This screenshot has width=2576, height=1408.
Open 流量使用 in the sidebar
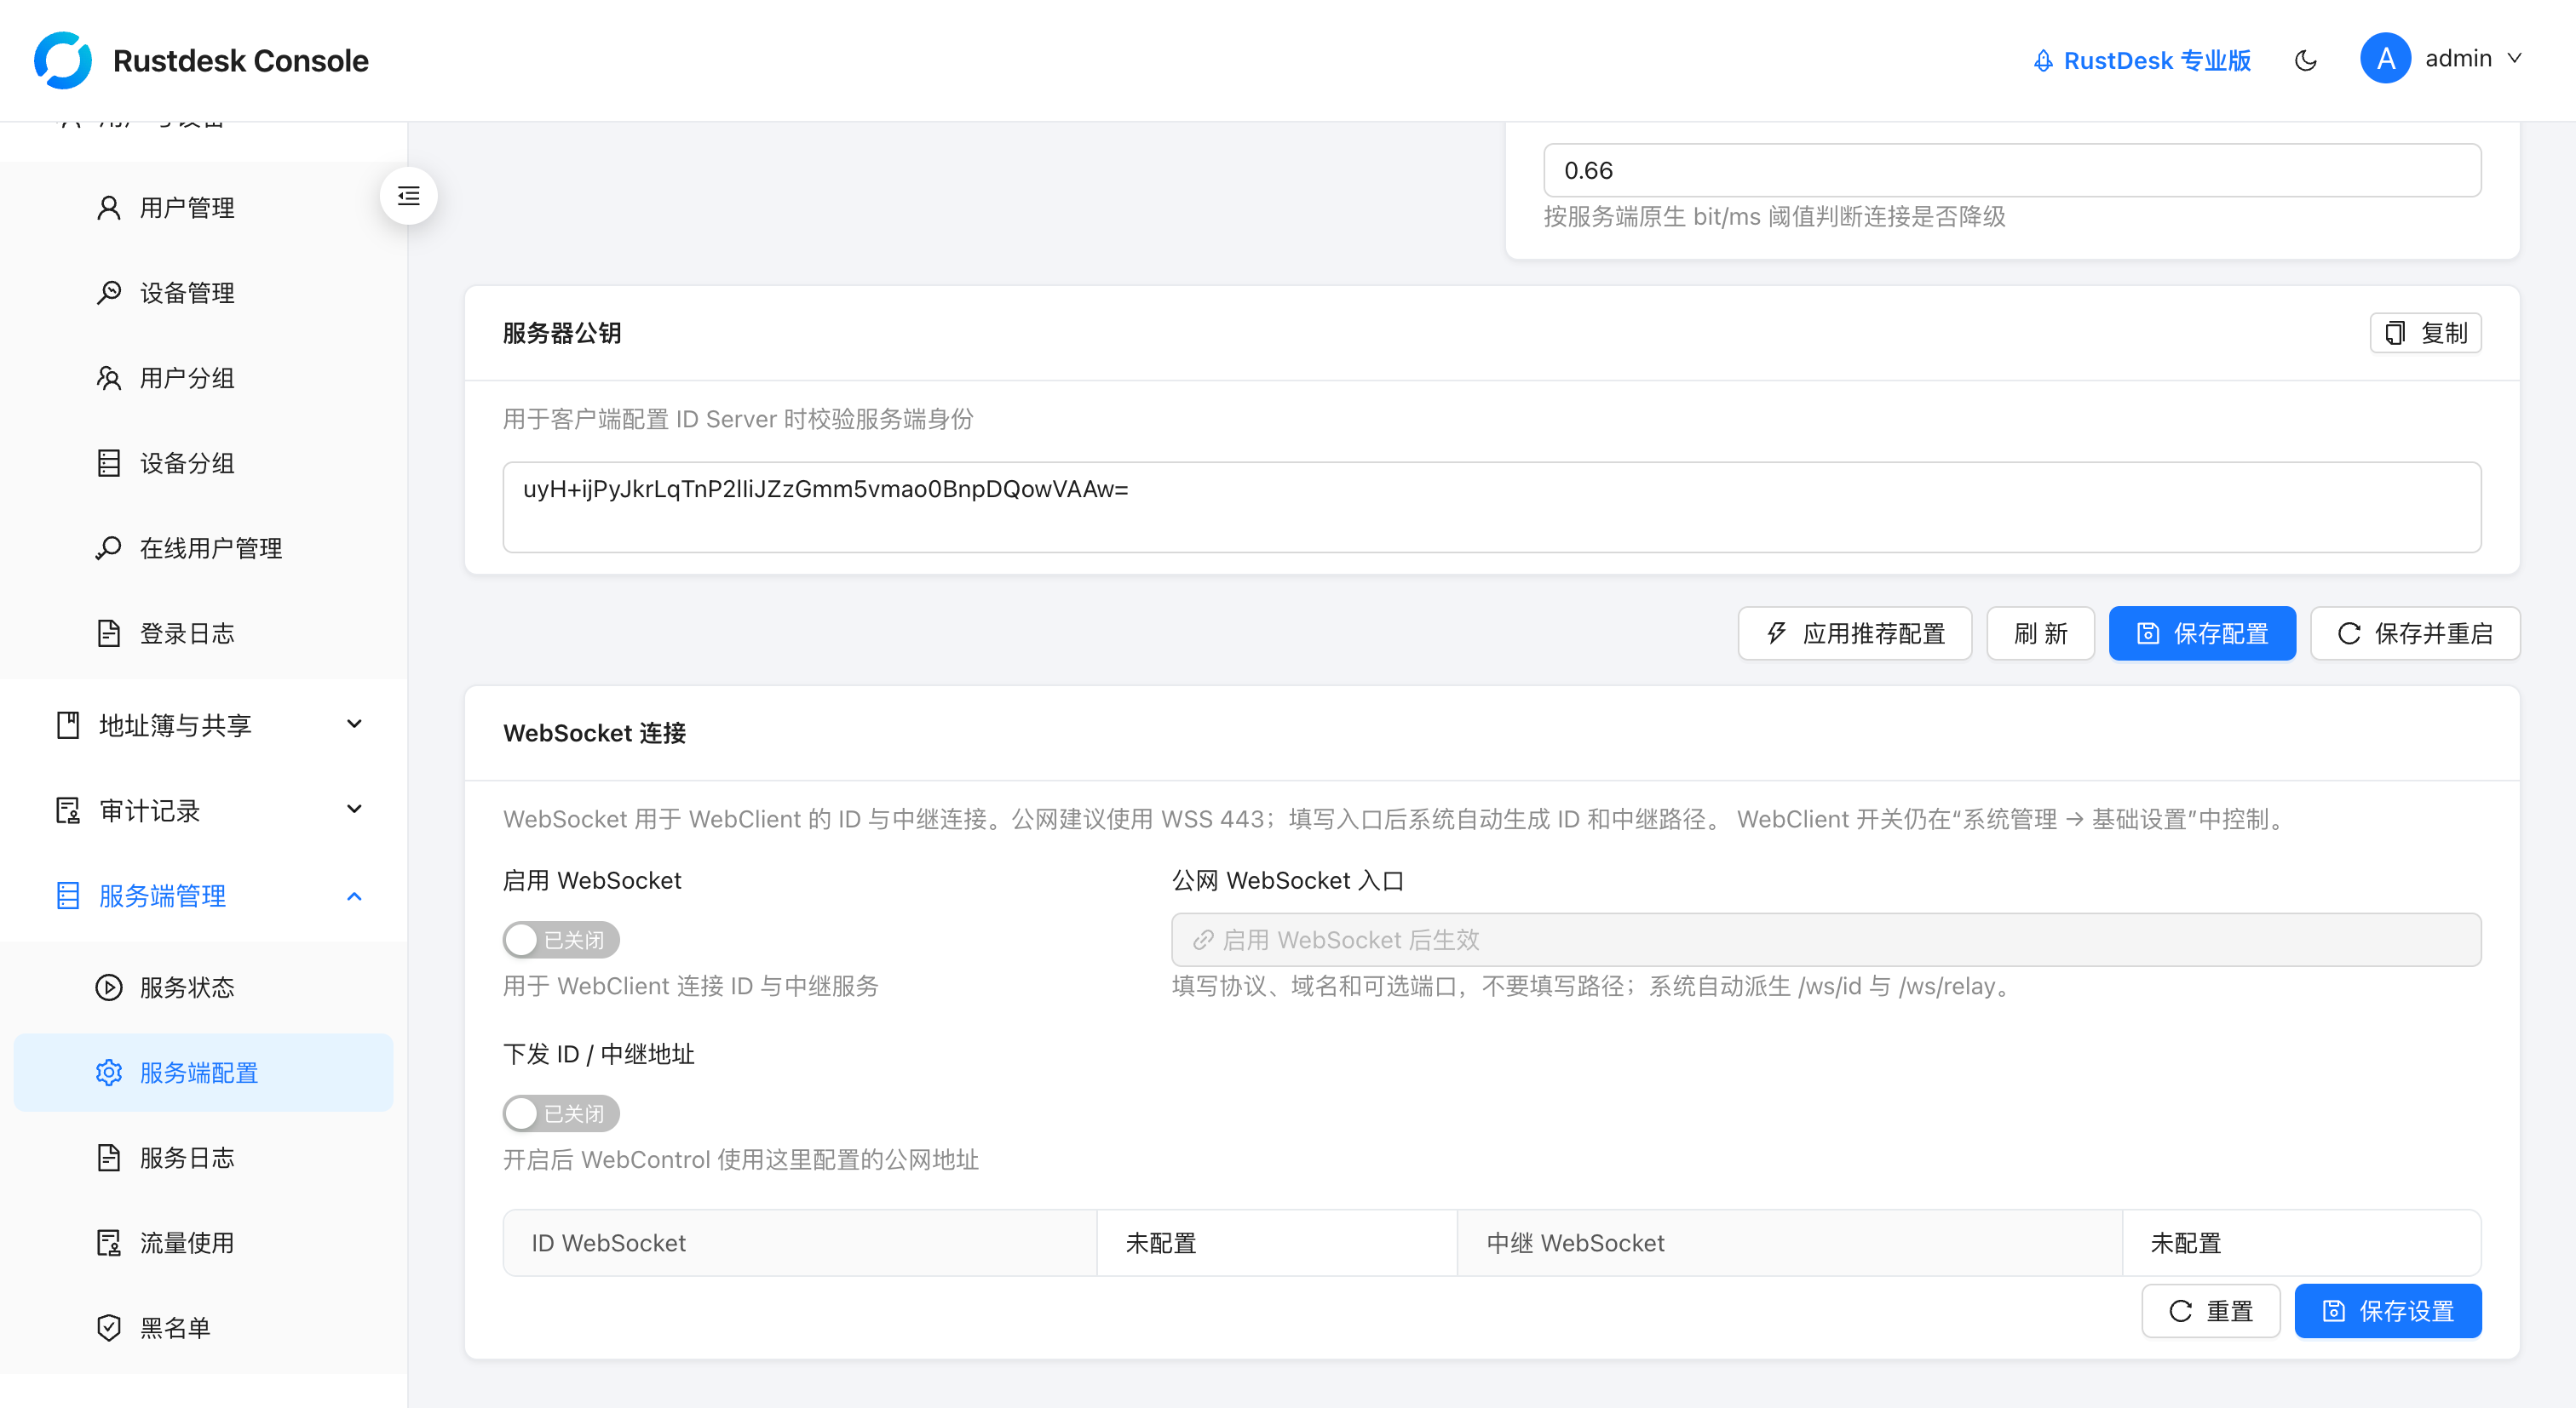204,1242
